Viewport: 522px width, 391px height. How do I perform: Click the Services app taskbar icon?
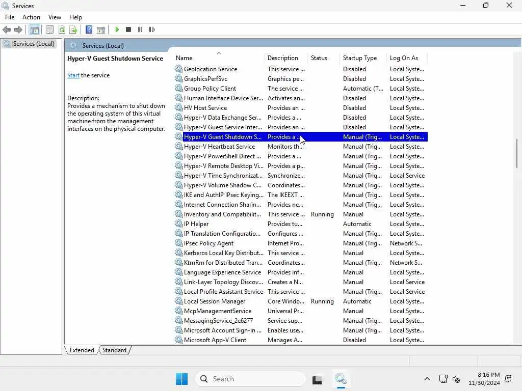pos(341,379)
